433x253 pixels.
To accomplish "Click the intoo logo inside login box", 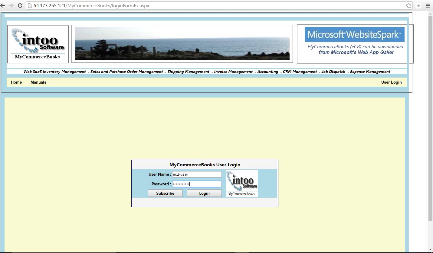I will tap(242, 183).
